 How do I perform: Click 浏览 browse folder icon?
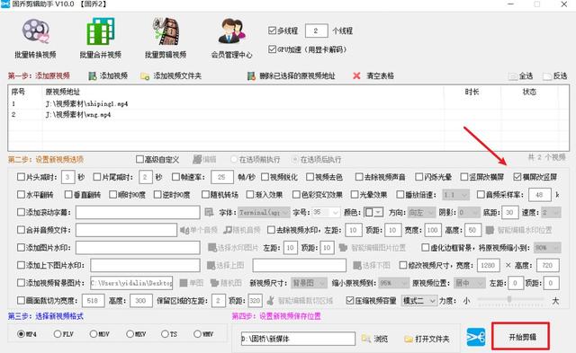coord(366,339)
